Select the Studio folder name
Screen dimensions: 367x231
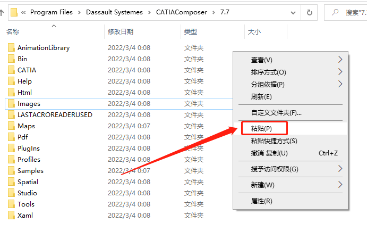coord(28,193)
